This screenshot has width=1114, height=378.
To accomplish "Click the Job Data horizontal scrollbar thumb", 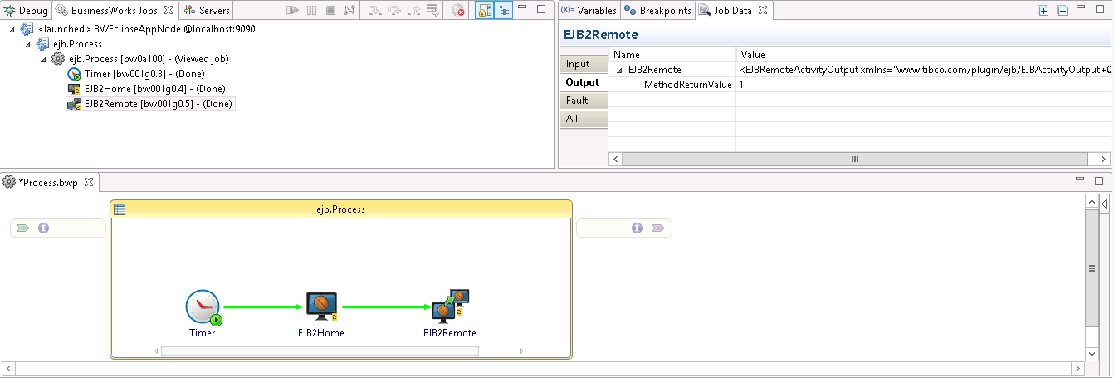I will click(853, 159).
